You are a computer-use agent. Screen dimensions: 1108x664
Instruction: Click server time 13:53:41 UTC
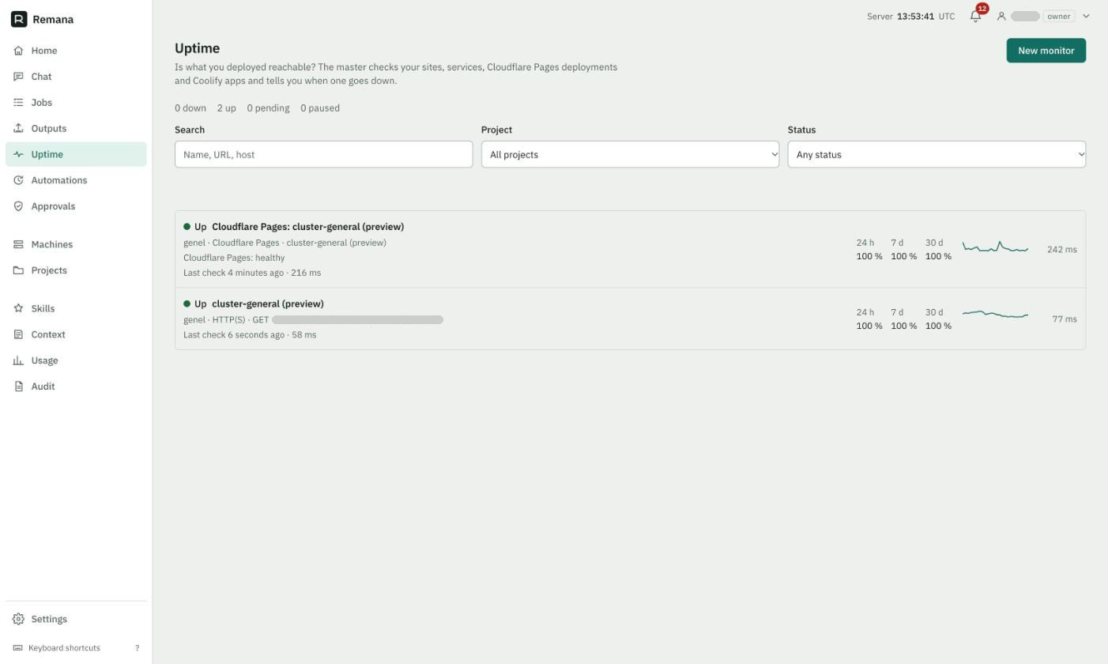pos(910,16)
